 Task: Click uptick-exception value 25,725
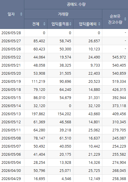pyautogui.click(x=94, y=171)
